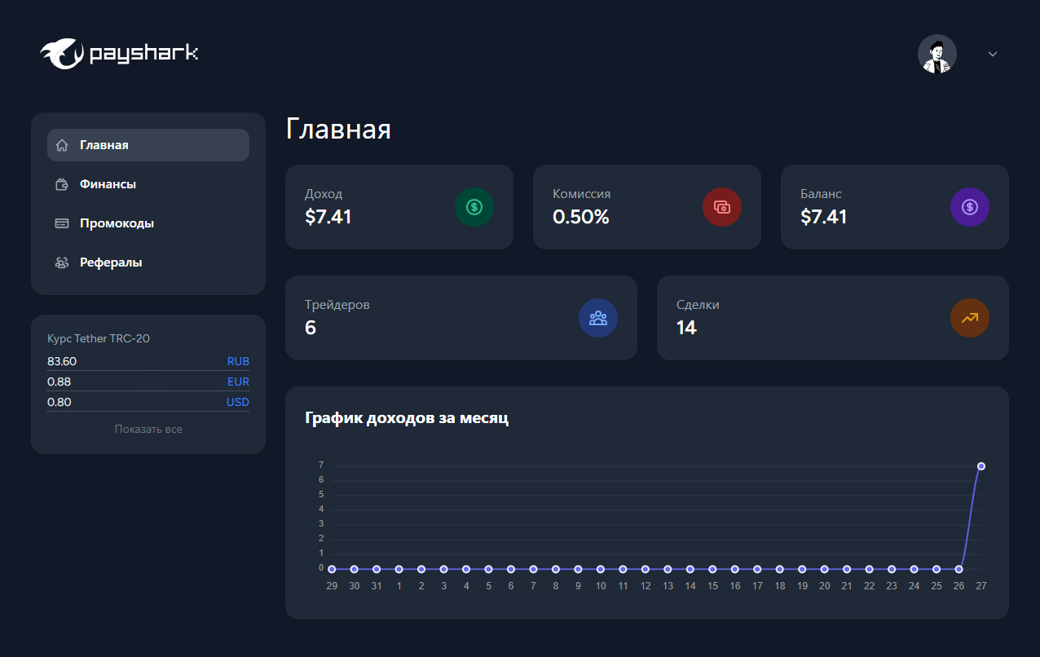Open the Промокоды page
This screenshot has width=1040, height=657.
click(x=117, y=223)
